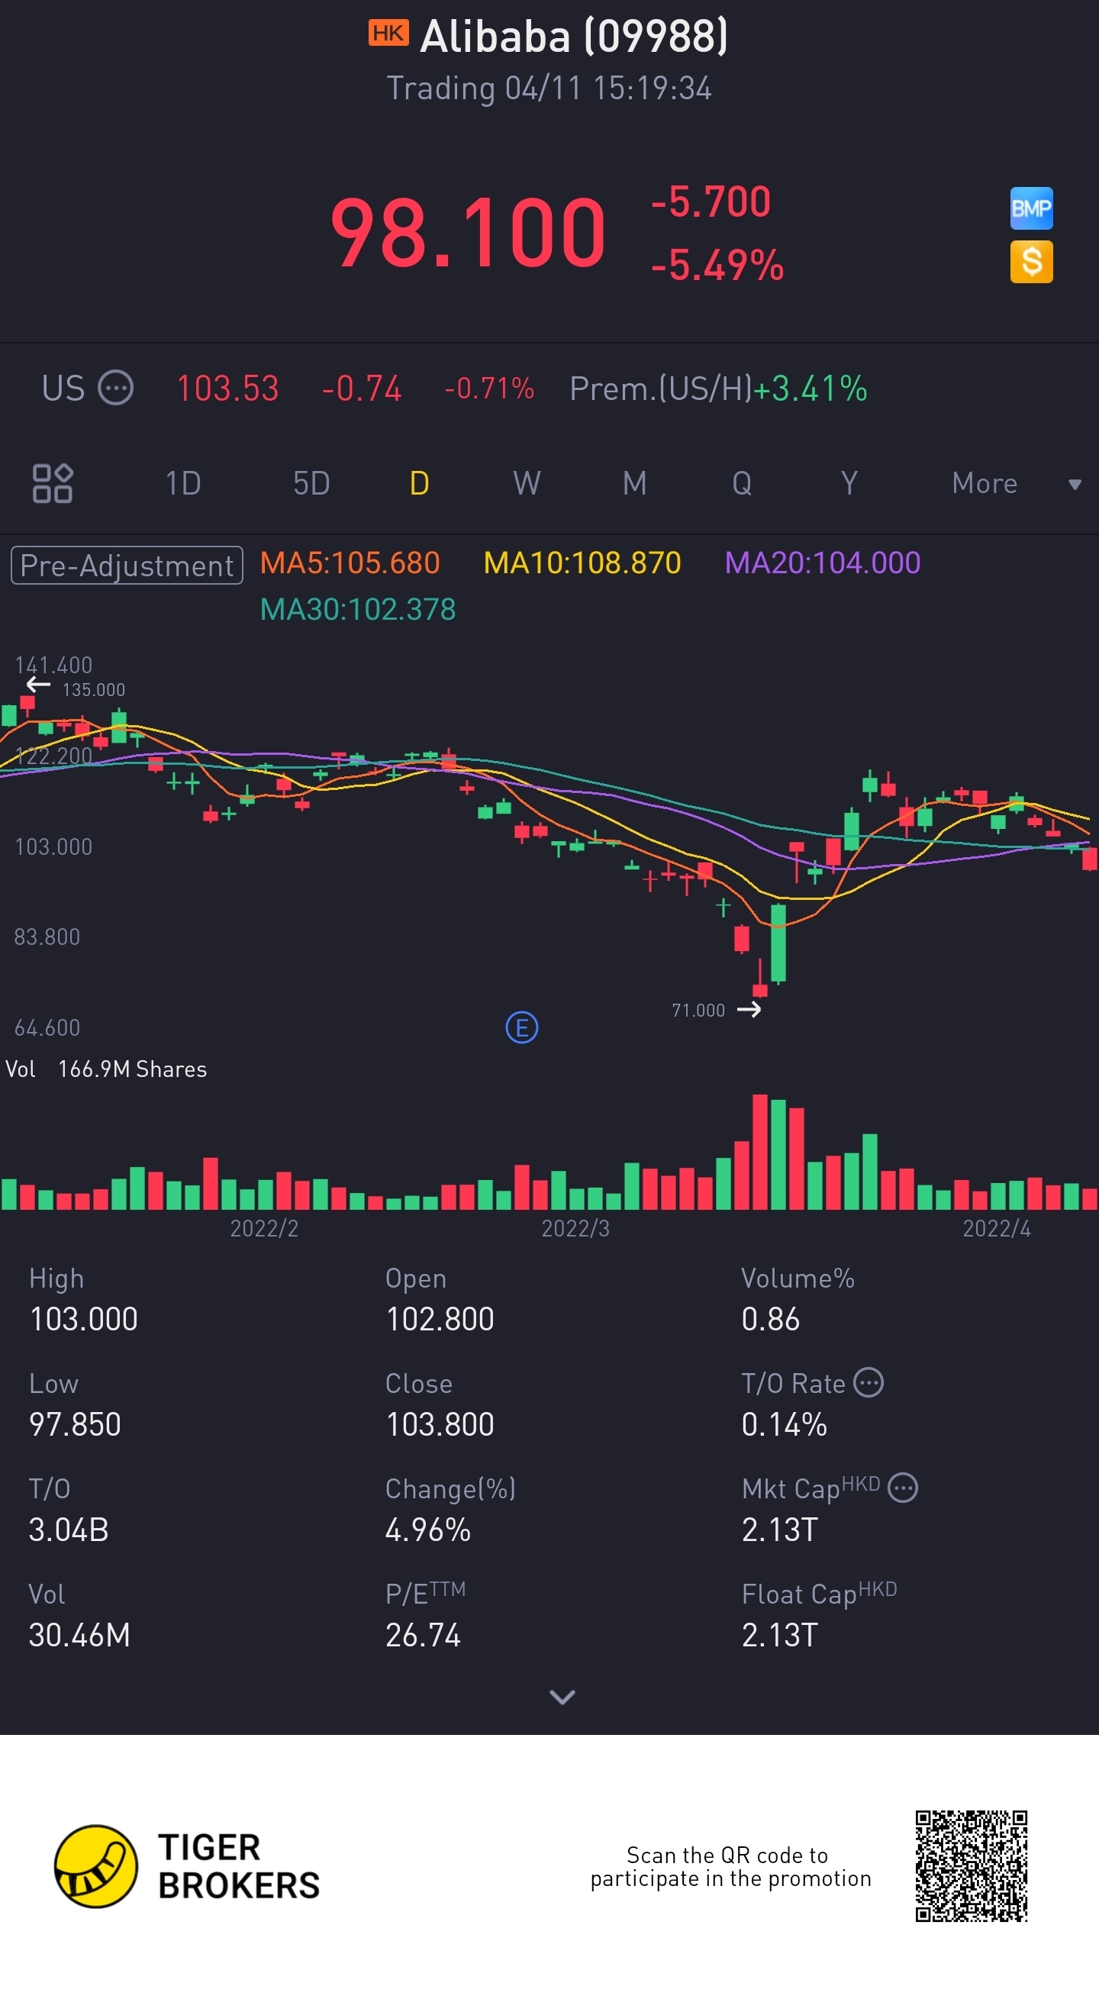Select the D daily chart tab
1099x1999 pixels.
click(x=419, y=483)
